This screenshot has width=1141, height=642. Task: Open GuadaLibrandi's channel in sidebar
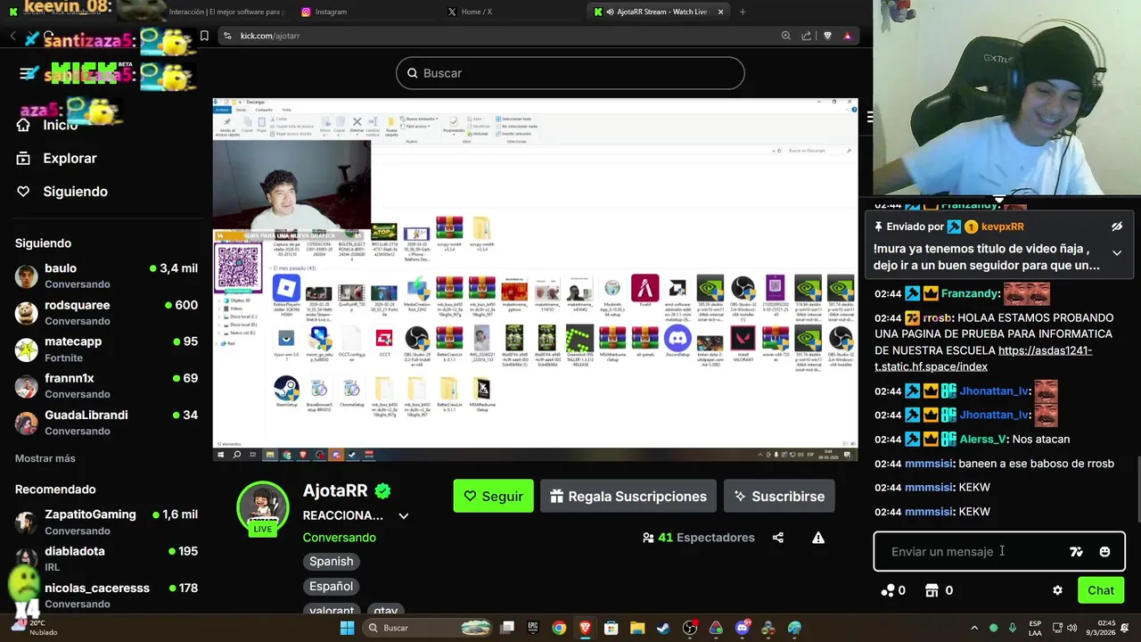(106, 422)
